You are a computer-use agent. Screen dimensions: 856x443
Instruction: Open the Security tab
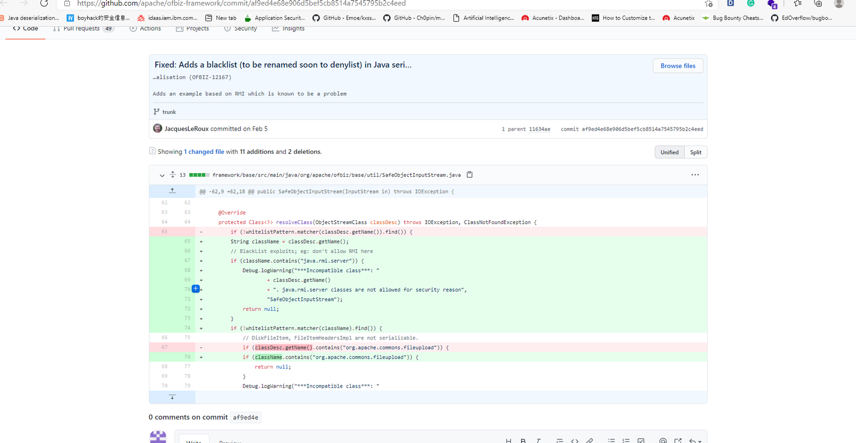240,28
